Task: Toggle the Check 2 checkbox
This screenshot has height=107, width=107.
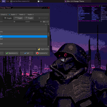Action: point(4,14)
